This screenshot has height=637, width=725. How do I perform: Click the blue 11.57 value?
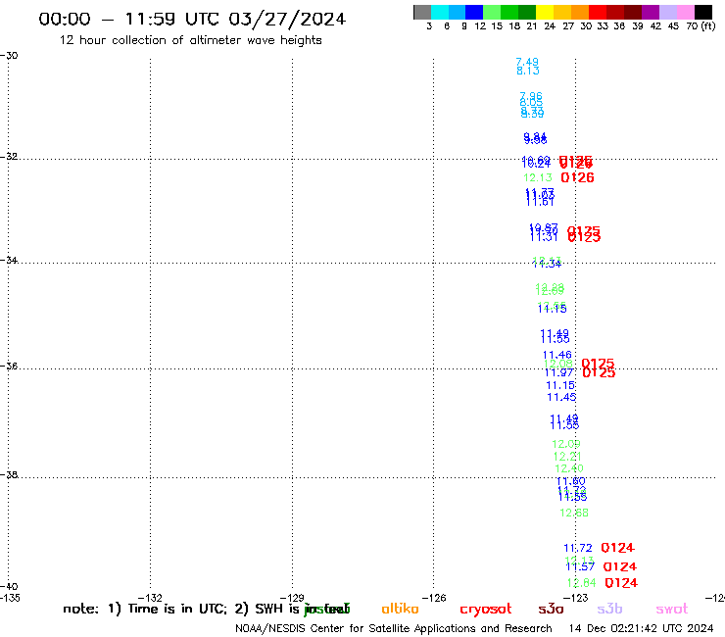point(580,566)
